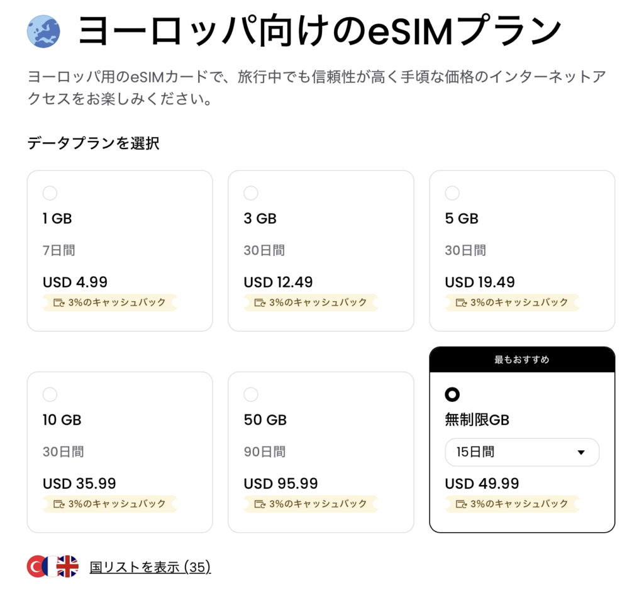The width and height of the screenshot is (644, 595).
Task: Click the 5 GB cashback badge
Action: [x=512, y=303]
